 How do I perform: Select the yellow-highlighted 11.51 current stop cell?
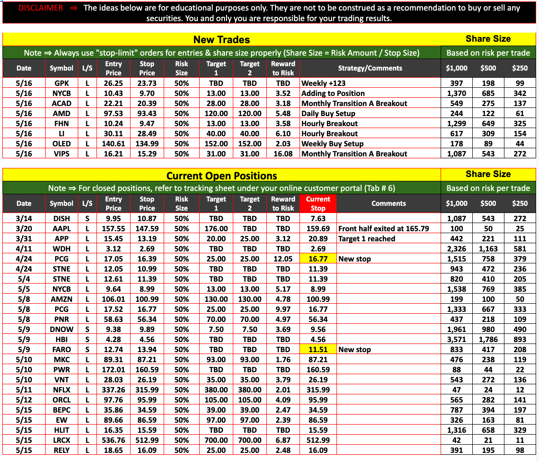click(x=318, y=350)
